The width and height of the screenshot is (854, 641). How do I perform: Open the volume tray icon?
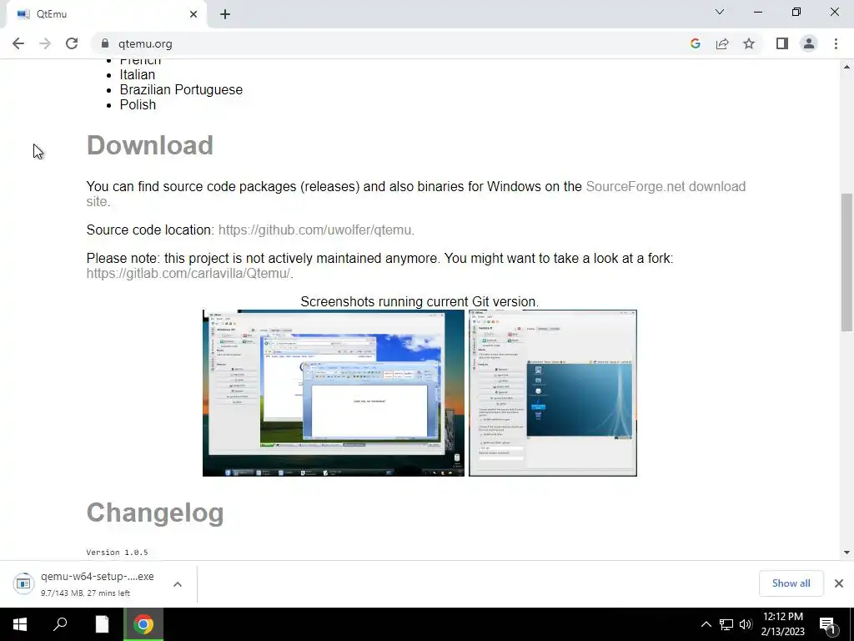746,624
